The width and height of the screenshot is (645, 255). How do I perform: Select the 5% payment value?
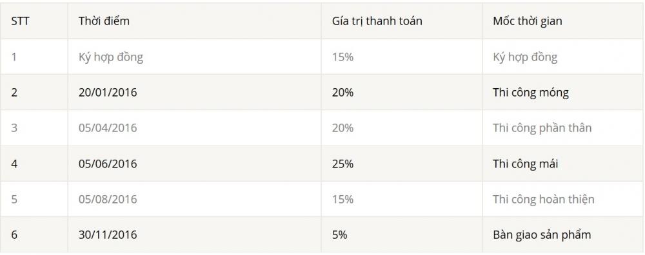pyautogui.click(x=340, y=235)
